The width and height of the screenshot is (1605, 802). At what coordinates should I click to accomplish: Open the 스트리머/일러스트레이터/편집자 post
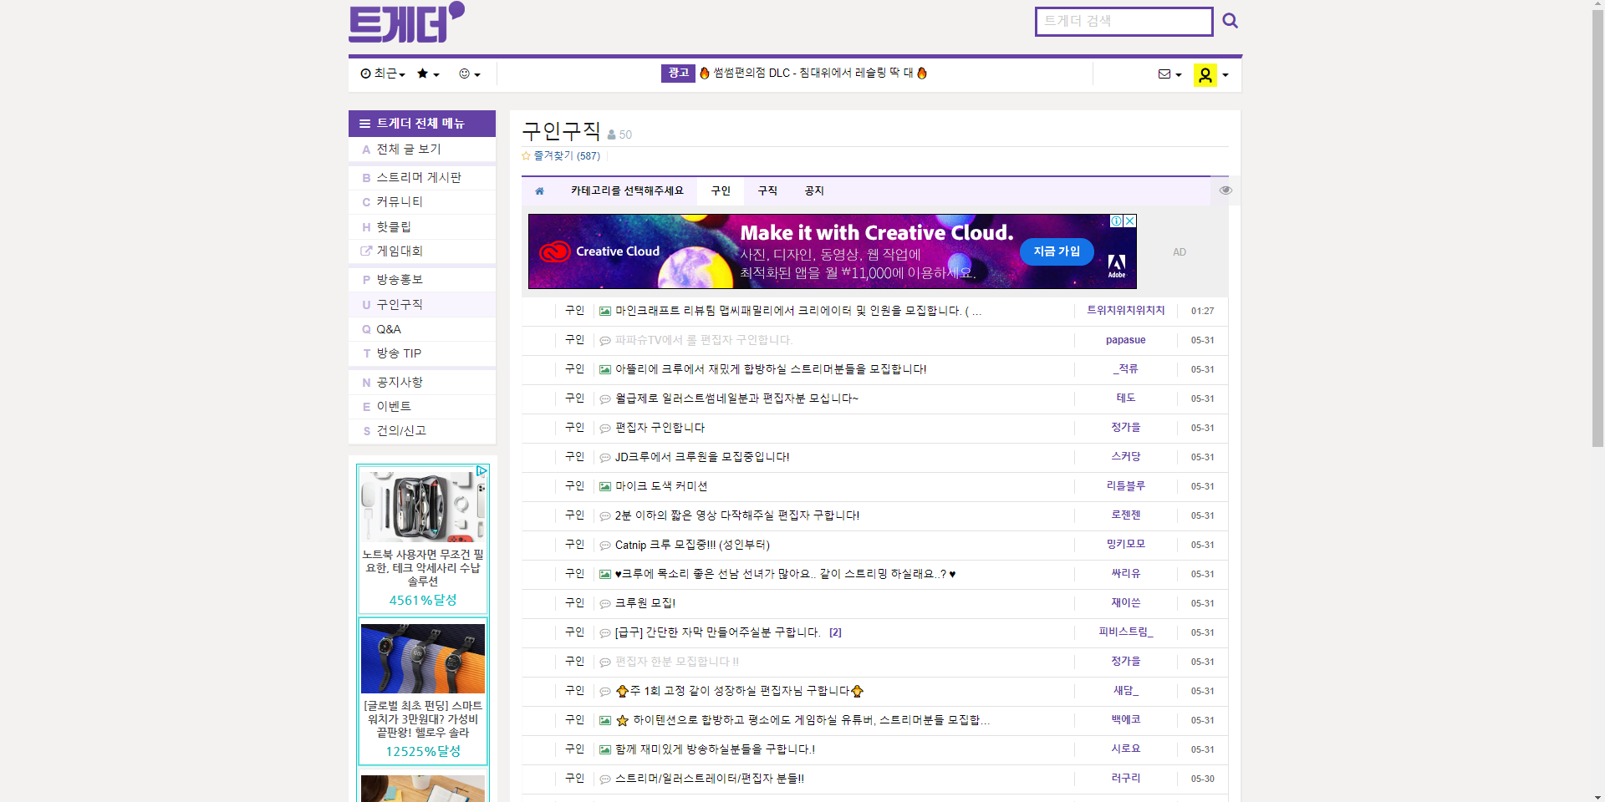coord(710,779)
